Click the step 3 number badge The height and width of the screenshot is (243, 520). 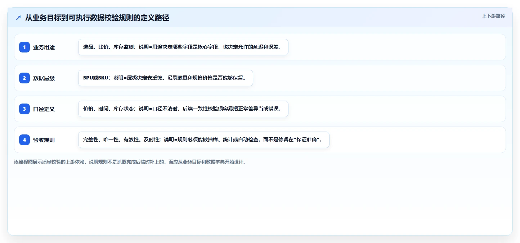click(24, 109)
